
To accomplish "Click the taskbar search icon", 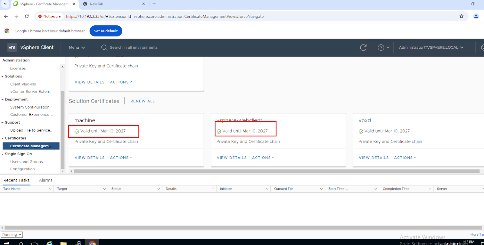I will coord(21,243).
